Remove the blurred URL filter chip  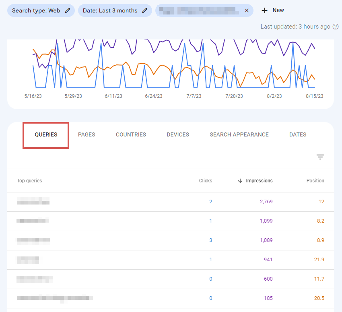point(247,10)
